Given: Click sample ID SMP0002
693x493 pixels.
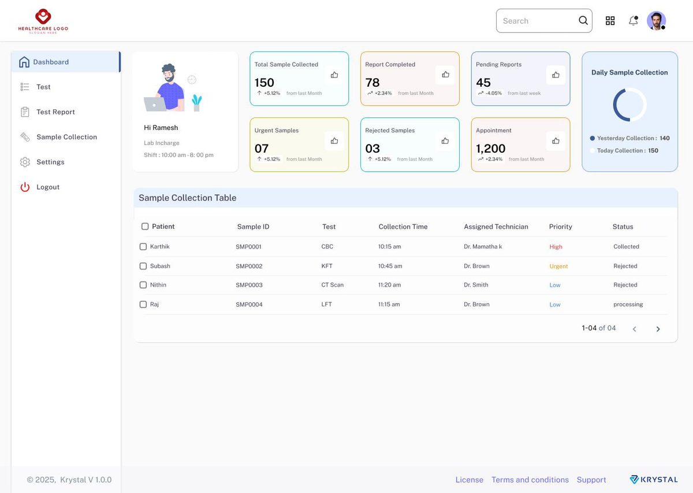Looking at the screenshot, I should [249, 266].
